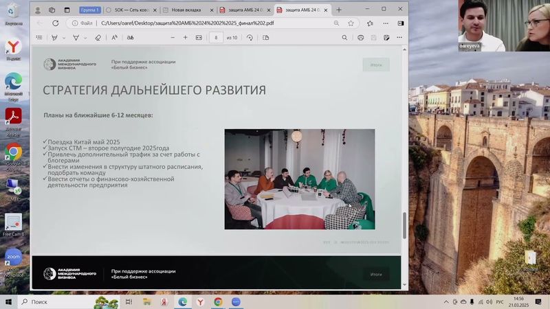Select the highlight pen tool
The image size is (550, 309).
54,38
